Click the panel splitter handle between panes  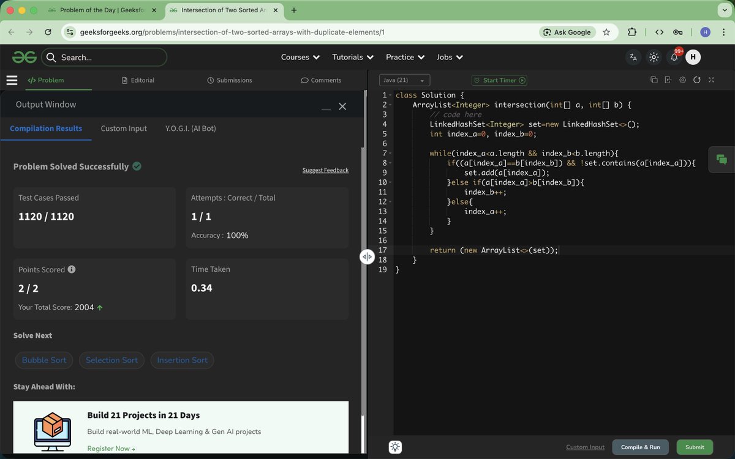point(367,256)
